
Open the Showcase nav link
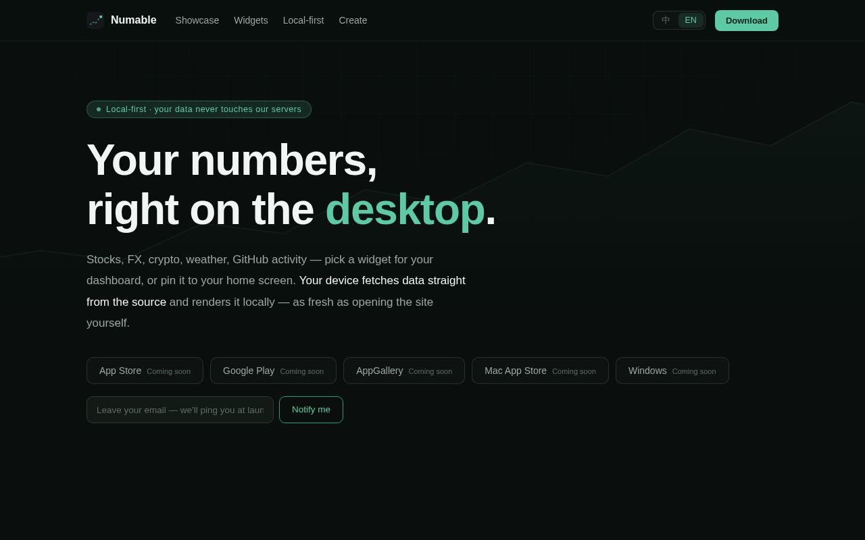coord(197,20)
